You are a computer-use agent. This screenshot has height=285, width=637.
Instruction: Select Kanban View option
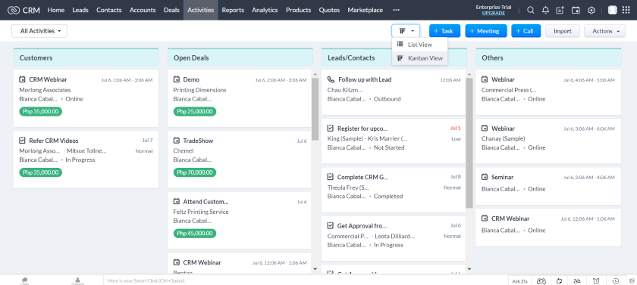(x=419, y=58)
